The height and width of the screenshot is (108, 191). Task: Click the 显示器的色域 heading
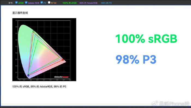[x=20, y=13]
